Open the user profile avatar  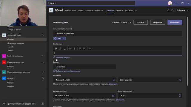coord(170,3)
